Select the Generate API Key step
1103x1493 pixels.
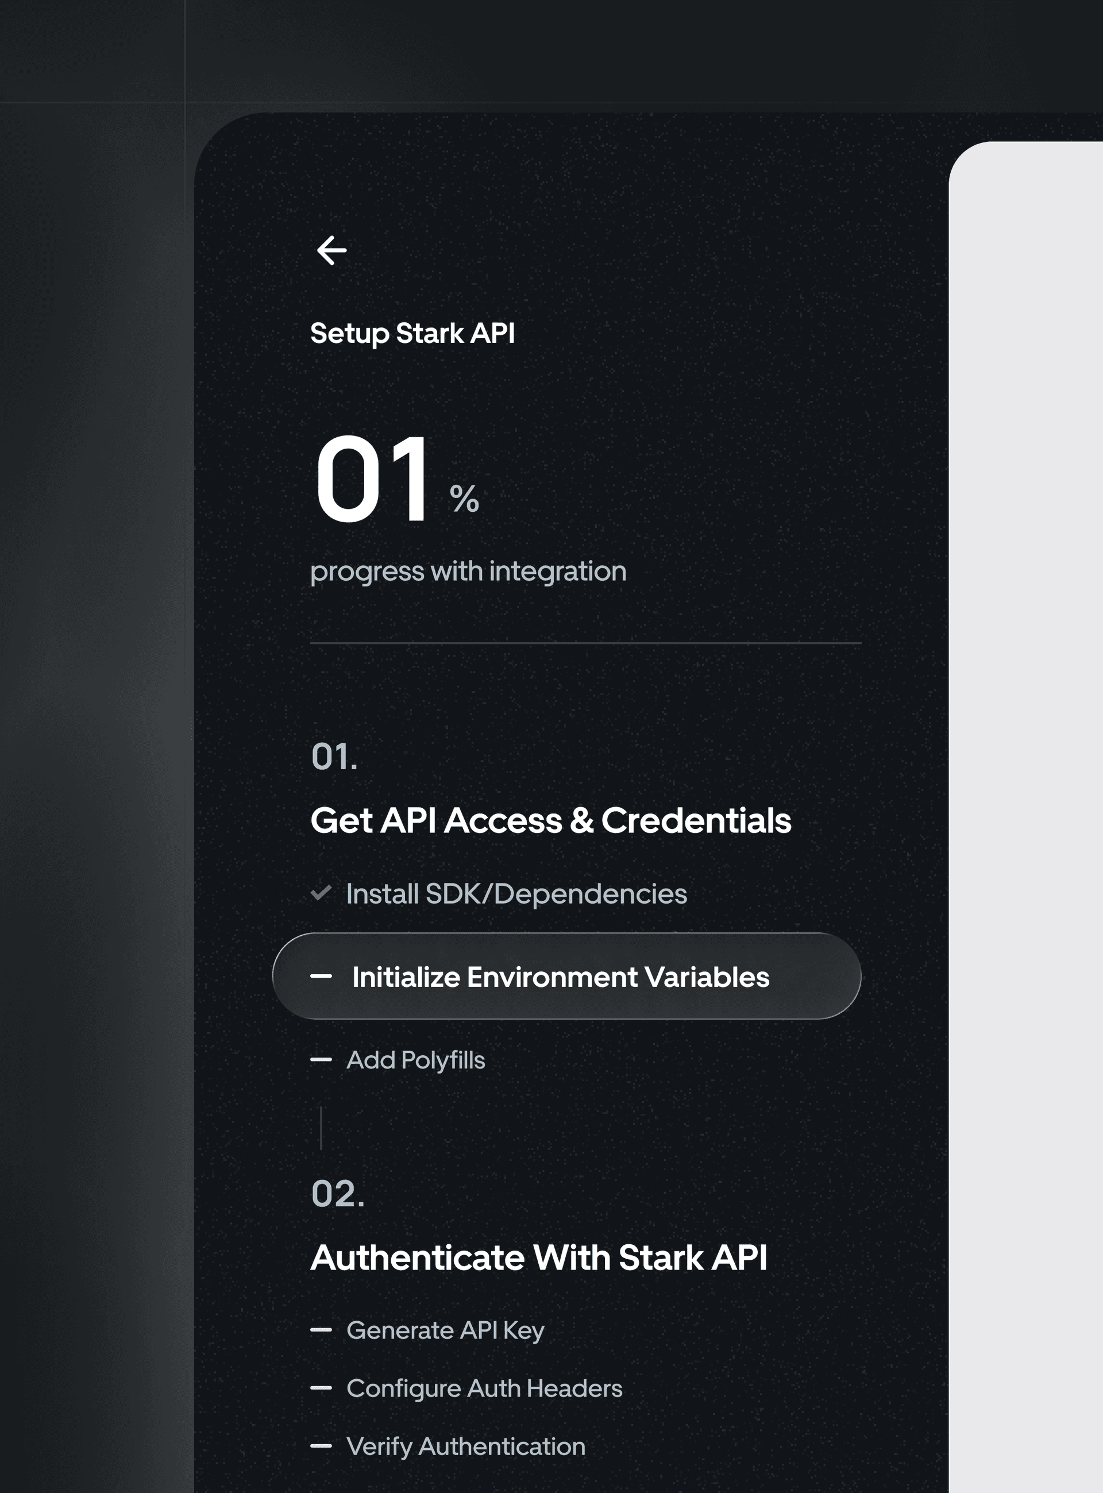pyautogui.click(x=445, y=1330)
